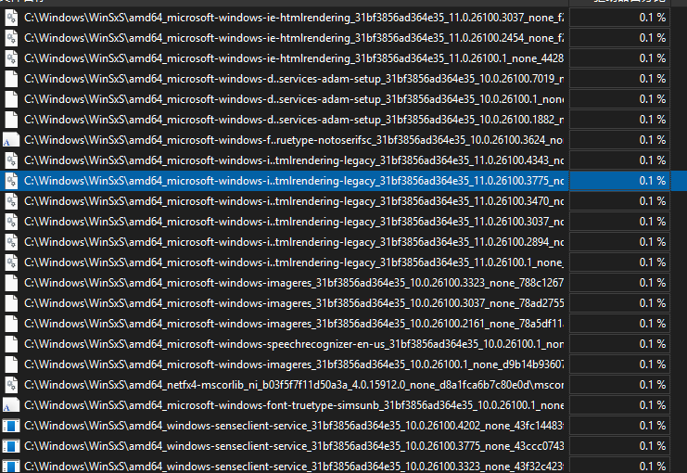Image resolution: width=687 pixels, height=473 pixels.
Task: Select the tmlrendering-legacy 11.0.26100.2894 file path
Action: pos(293,241)
